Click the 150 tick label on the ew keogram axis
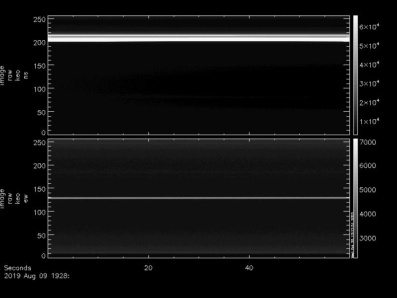This screenshot has width=397, height=298. point(39,189)
